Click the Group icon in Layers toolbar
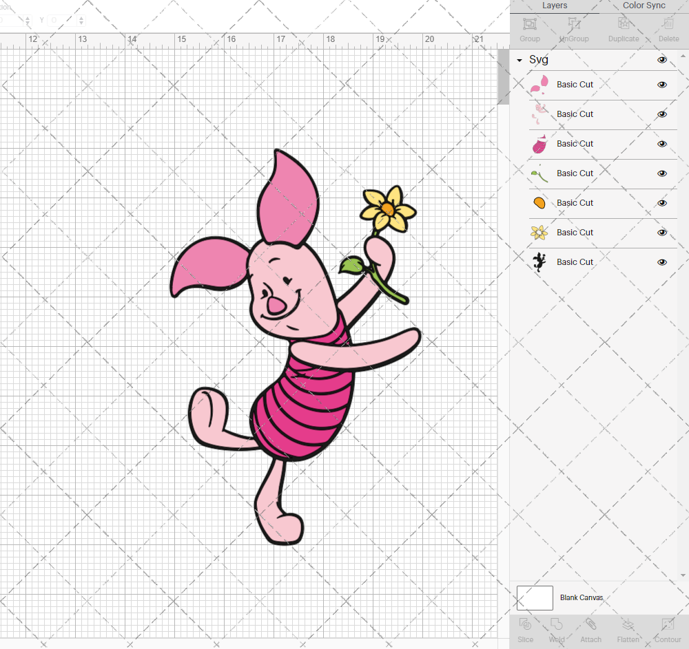 pyautogui.click(x=529, y=24)
